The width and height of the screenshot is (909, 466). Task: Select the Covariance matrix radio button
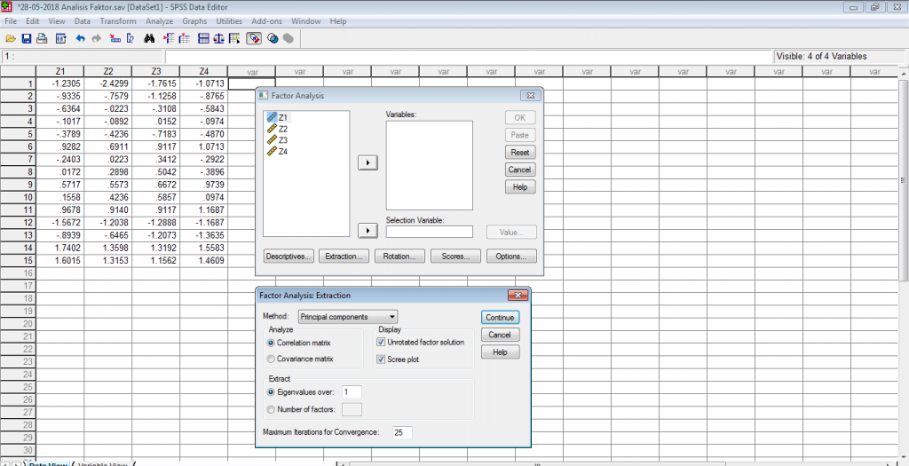click(x=271, y=359)
